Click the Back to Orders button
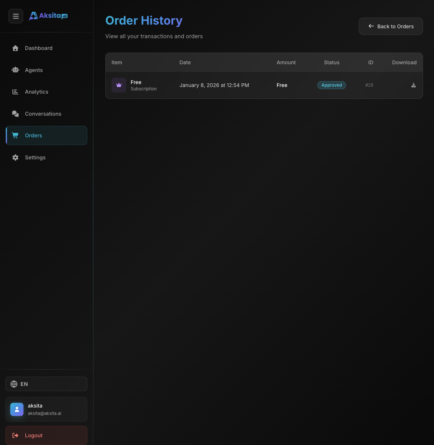The width and height of the screenshot is (434, 445). pos(391,26)
